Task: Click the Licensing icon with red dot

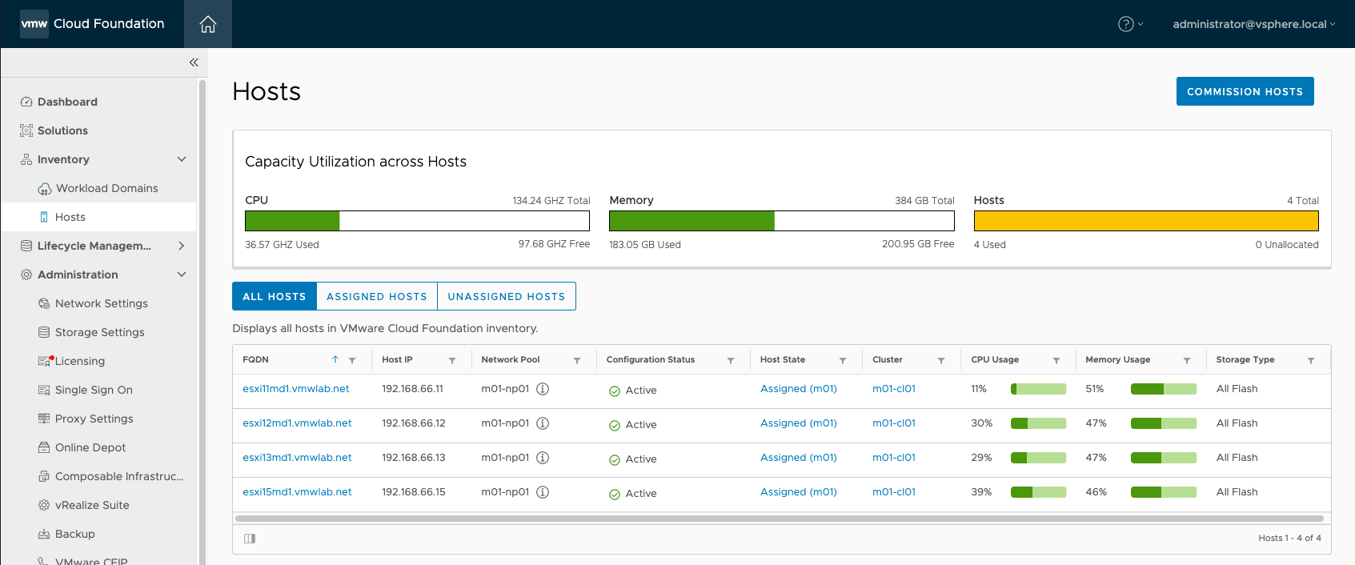Action: [45, 361]
